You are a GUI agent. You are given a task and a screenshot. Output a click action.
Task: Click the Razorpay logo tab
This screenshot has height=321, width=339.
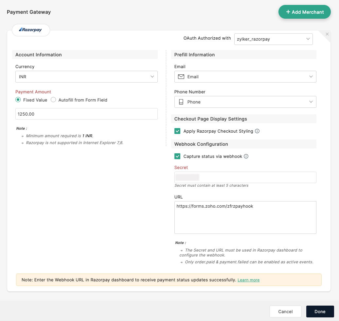pos(31,30)
